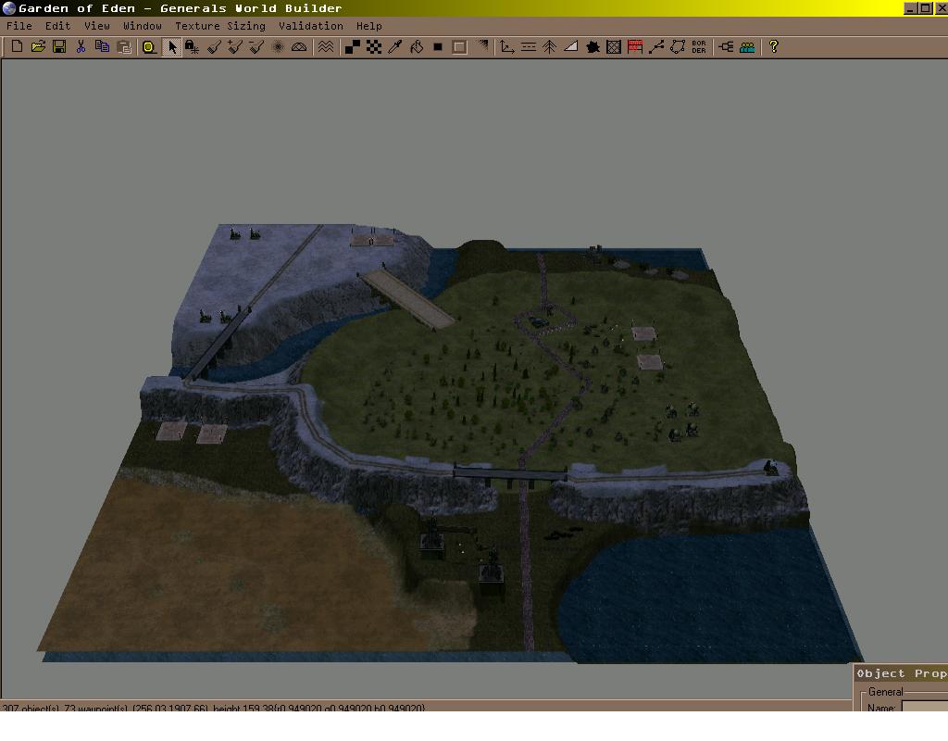The image size is (948, 741).
Task: Select the road dashed-lines tool
Action: (528, 46)
